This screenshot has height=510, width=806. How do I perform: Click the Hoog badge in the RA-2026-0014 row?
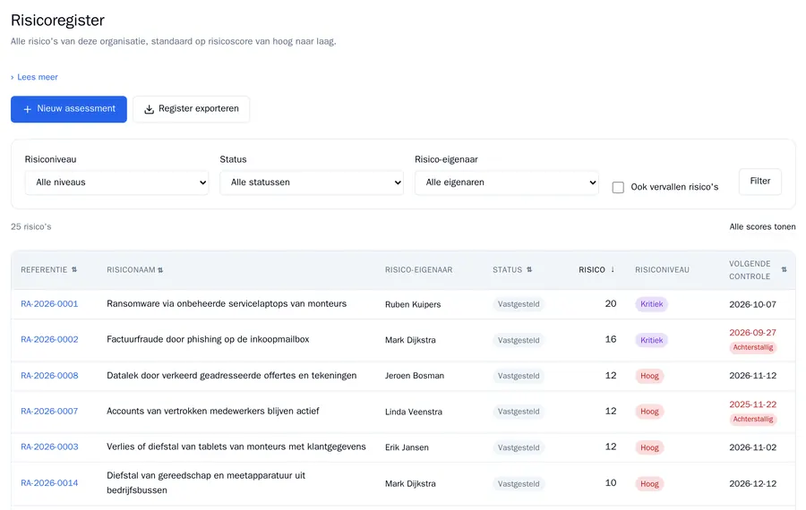[649, 483]
